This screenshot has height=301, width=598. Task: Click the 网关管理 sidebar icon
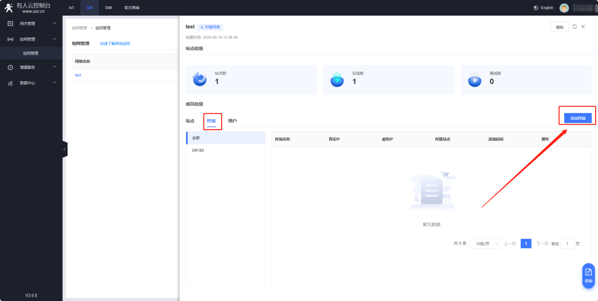click(x=10, y=24)
